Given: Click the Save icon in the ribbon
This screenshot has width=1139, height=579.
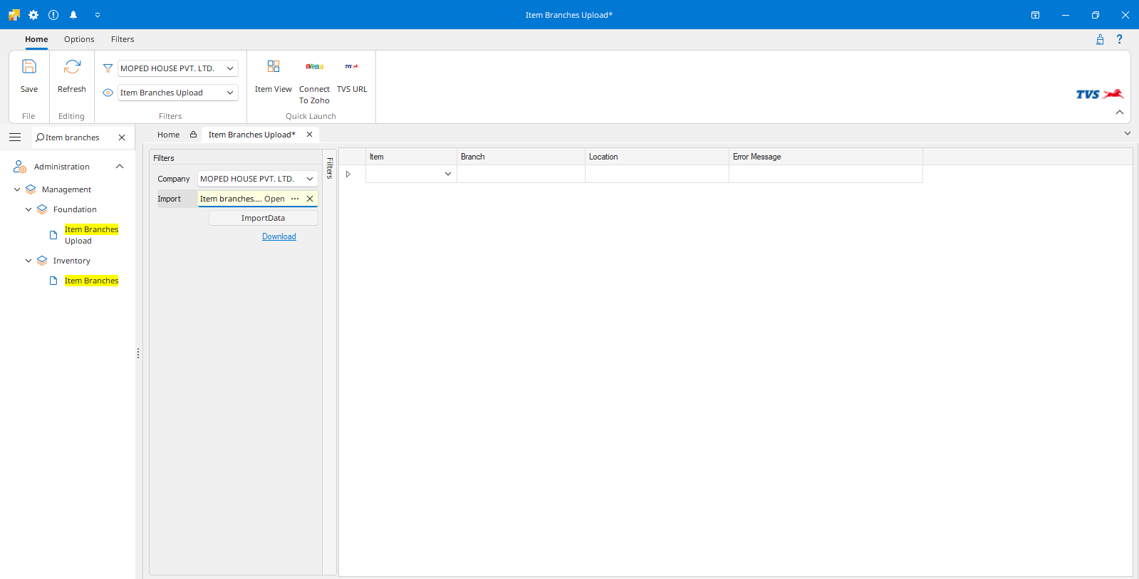Looking at the screenshot, I should 29,68.
